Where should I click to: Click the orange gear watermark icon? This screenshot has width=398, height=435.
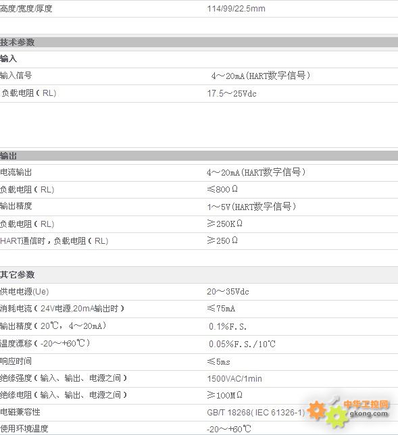click(x=316, y=410)
